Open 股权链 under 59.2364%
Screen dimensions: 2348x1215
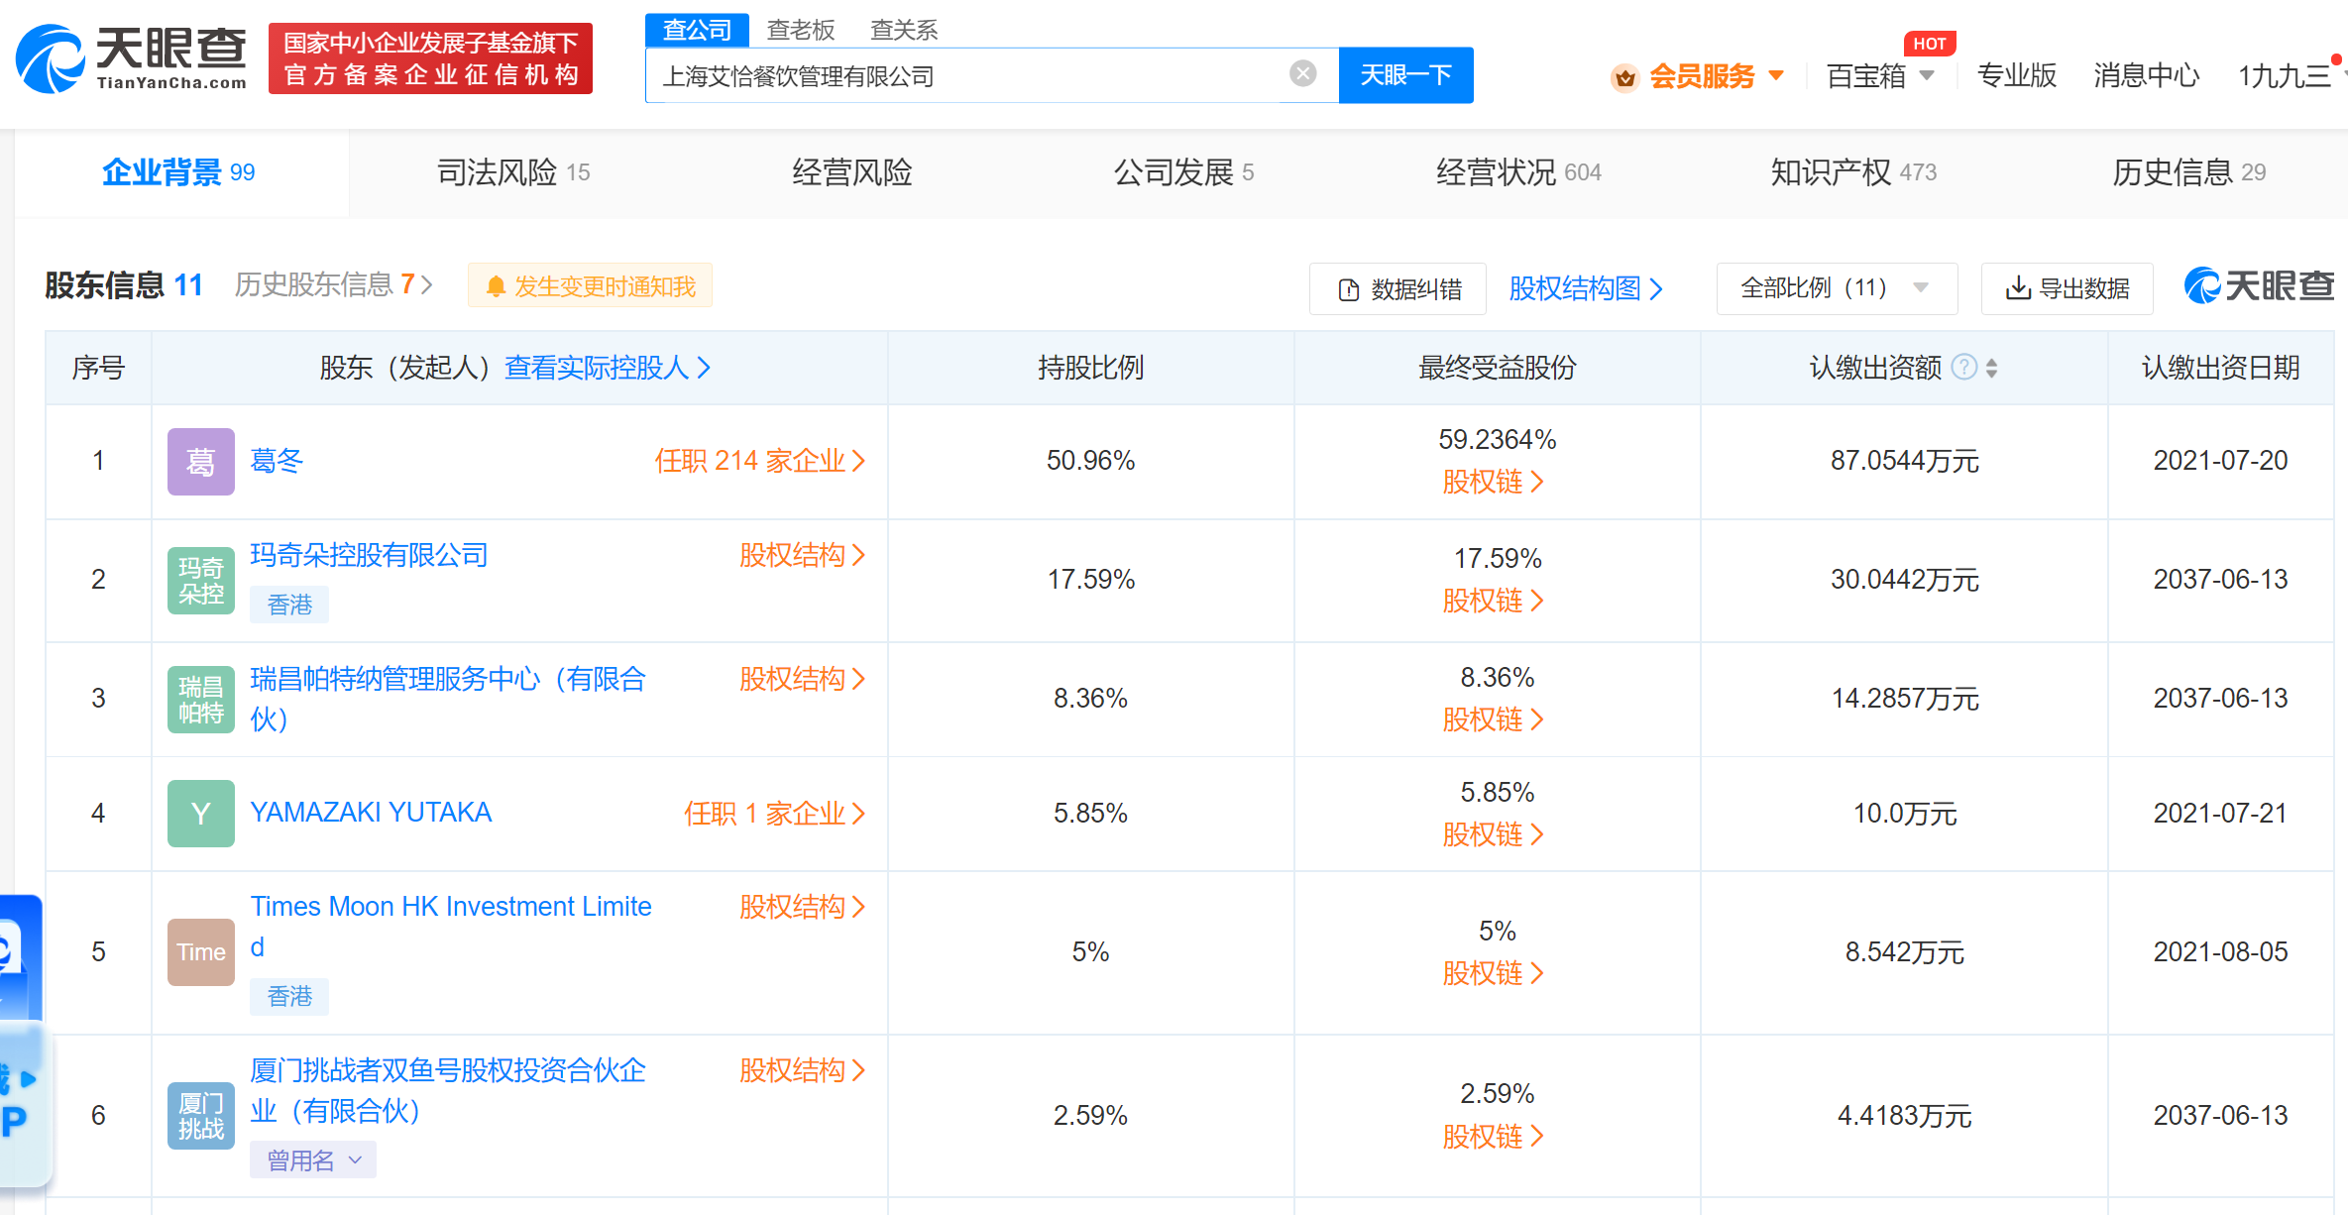[1493, 482]
